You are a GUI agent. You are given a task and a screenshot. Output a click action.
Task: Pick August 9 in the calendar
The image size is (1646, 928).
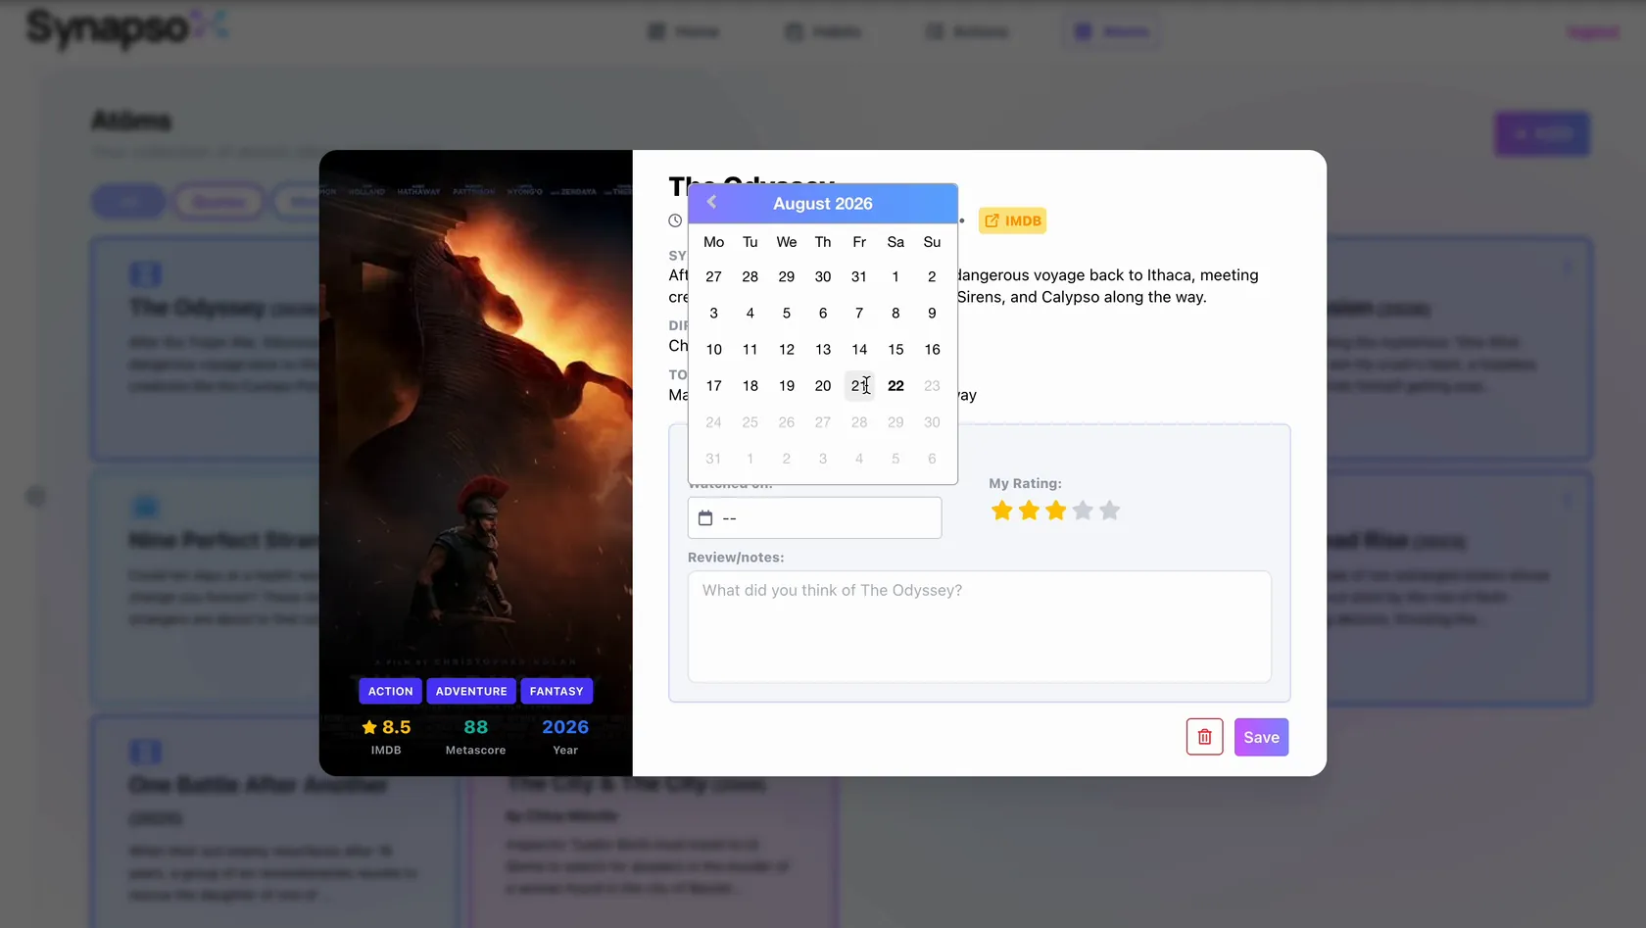tap(932, 314)
